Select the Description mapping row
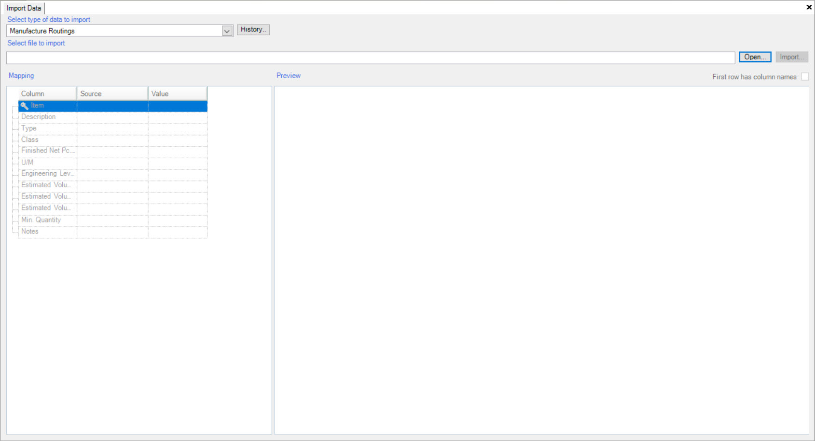815x441 pixels. [112, 117]
